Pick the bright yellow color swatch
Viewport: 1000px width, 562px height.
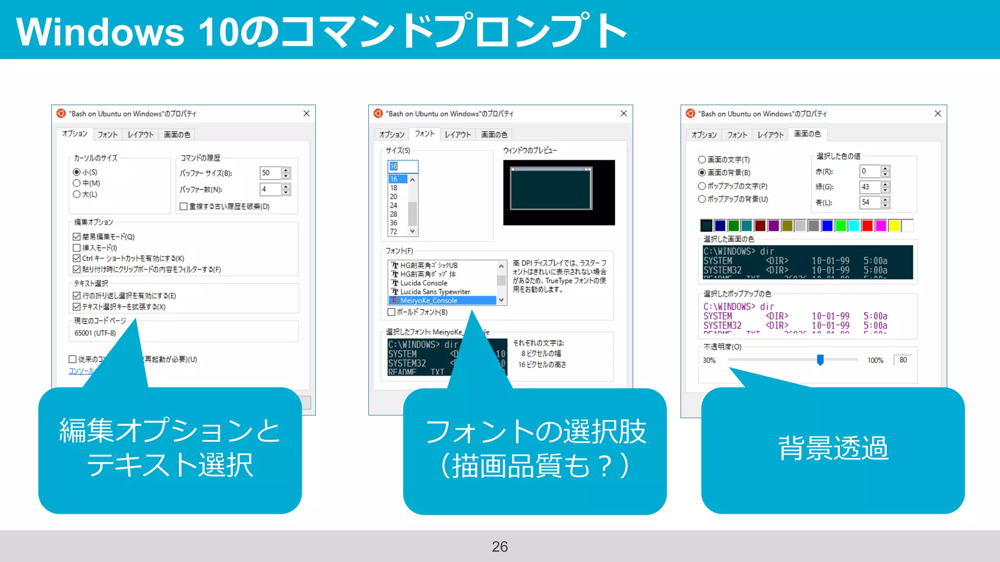(894, 225)
